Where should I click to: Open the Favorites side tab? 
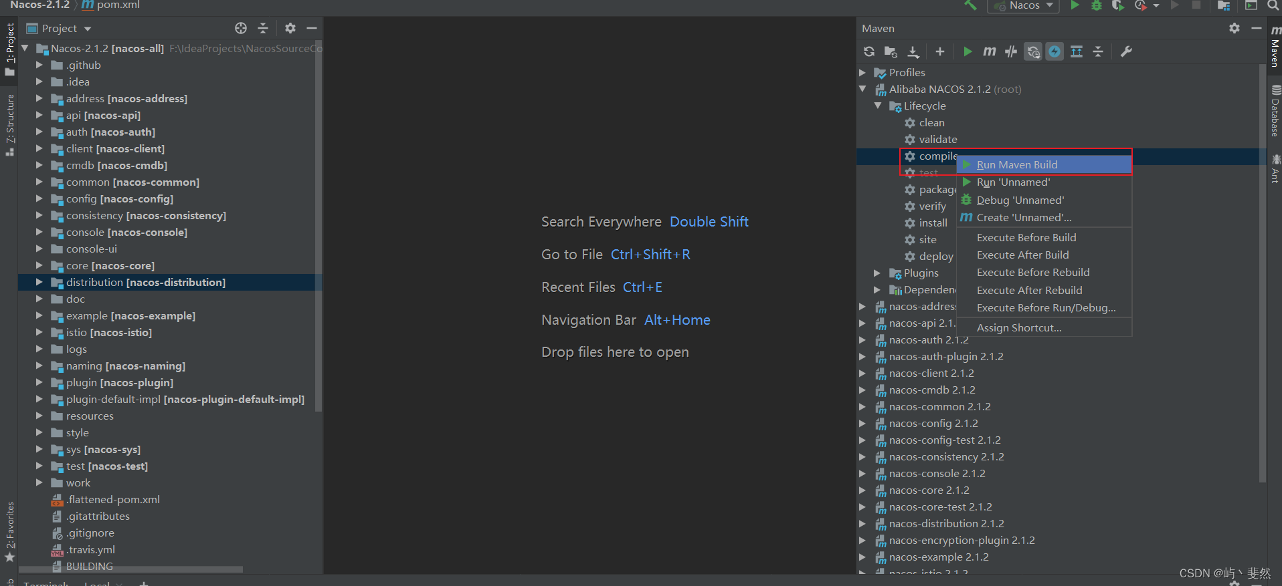coord(9,531)
